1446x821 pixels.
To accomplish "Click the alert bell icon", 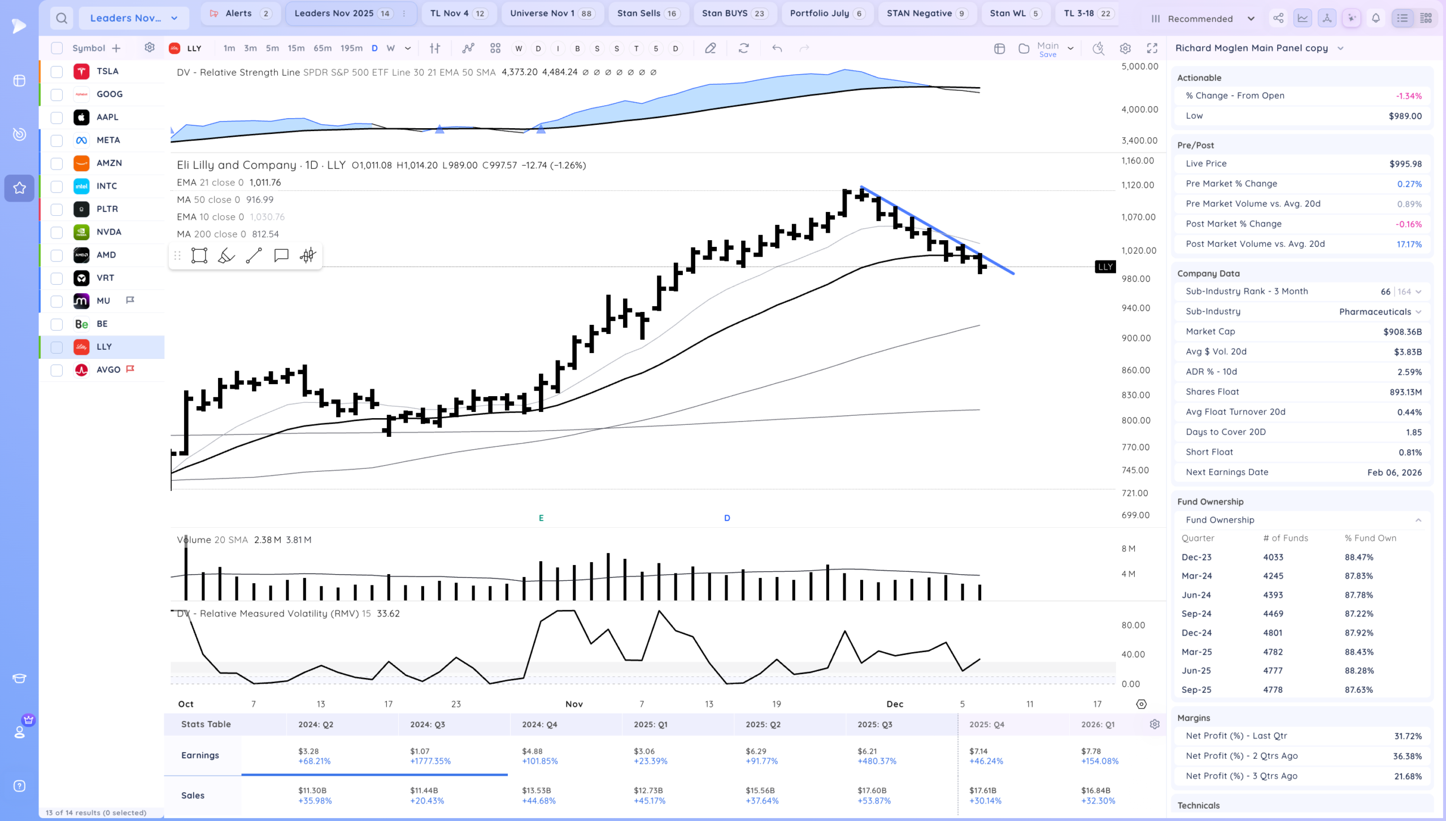I will click(1375, 18).
